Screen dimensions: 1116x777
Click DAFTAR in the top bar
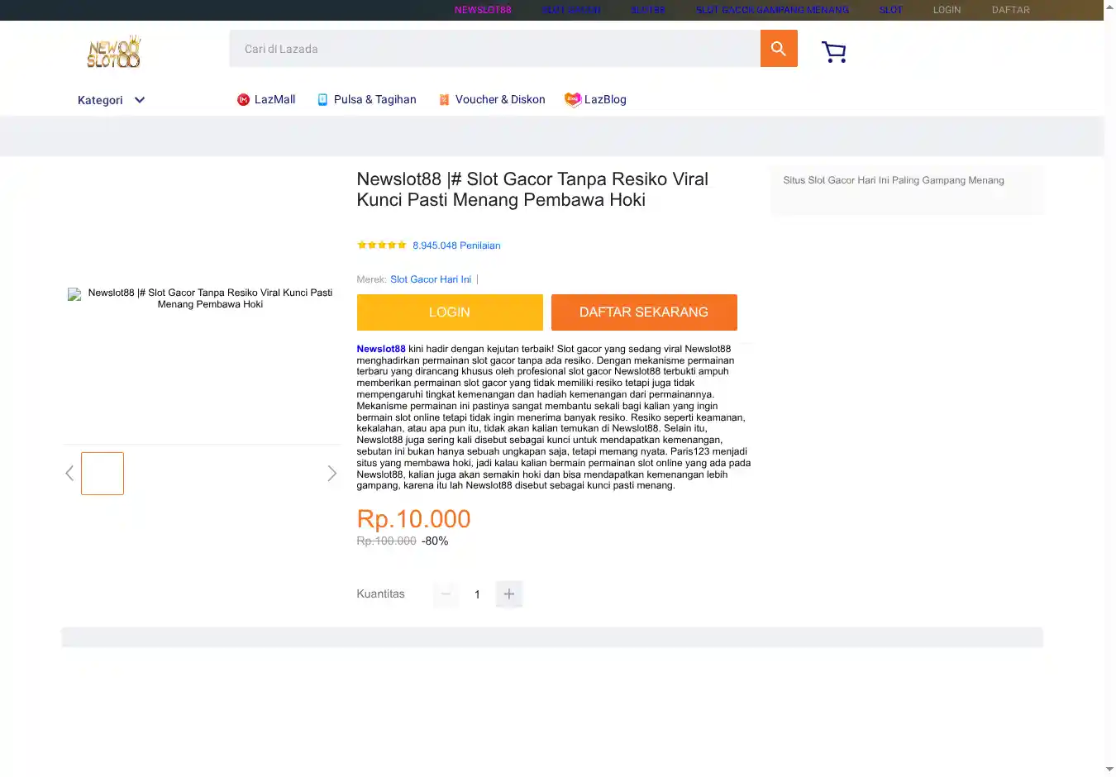[1010, 10]
